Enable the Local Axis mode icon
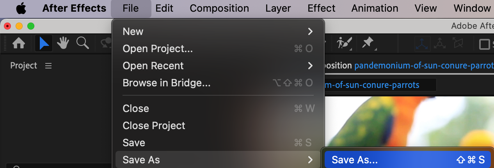This screenshot has height=168, width=494. coord(422,43)
